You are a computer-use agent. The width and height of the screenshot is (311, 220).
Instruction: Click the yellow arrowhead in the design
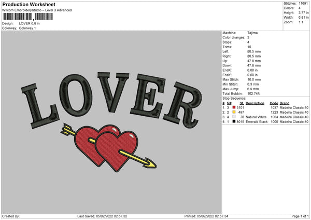(152, 165)
